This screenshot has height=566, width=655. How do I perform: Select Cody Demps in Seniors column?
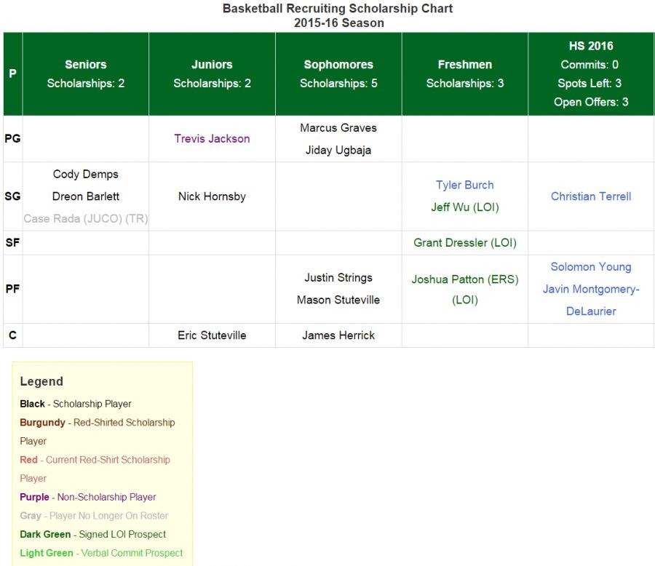(x=86, y=174)
